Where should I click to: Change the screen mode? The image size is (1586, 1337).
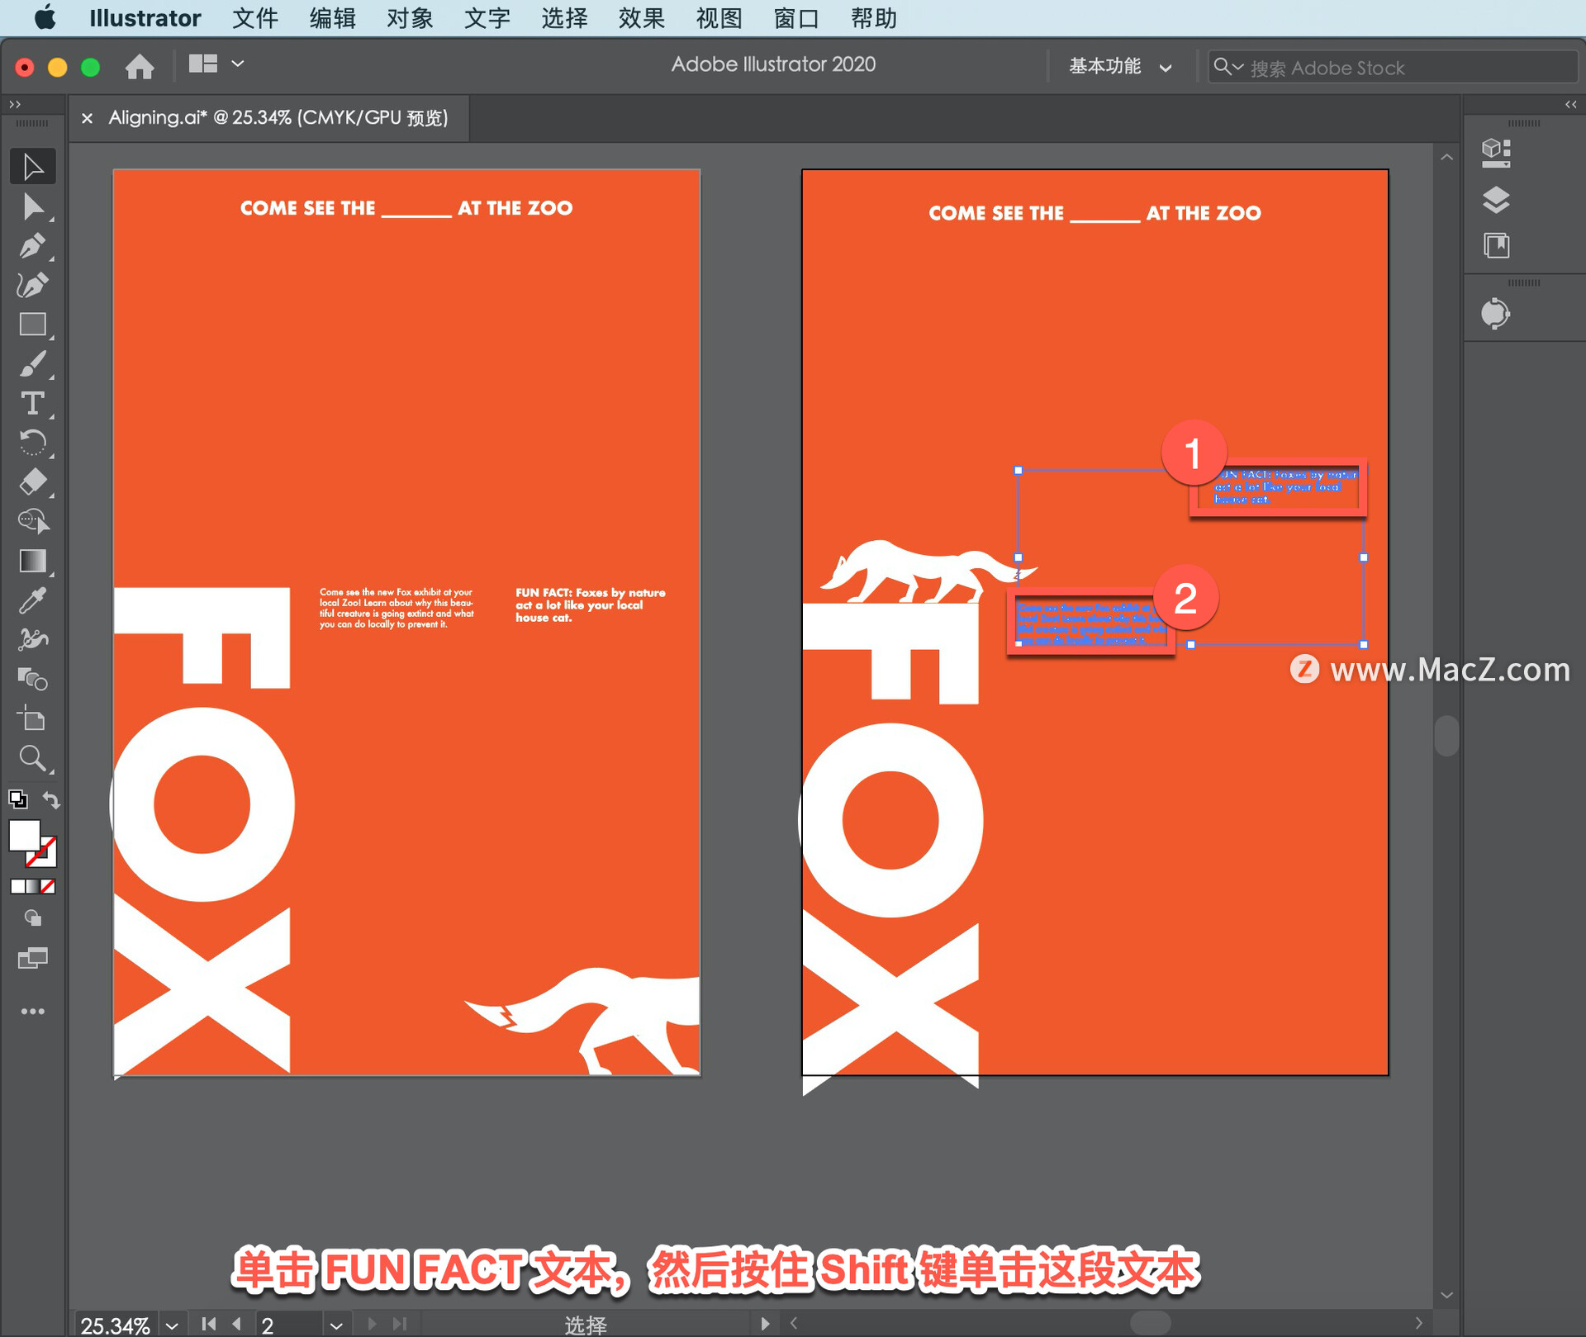click(x=33, y=958)
